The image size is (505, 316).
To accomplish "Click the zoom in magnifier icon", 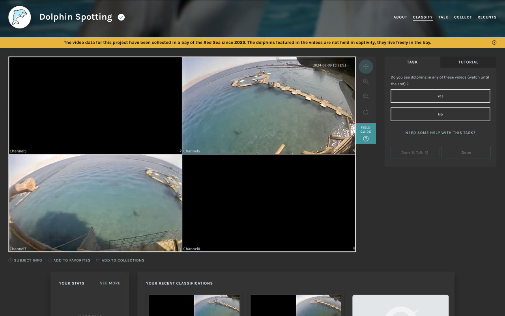I will 366,81.
